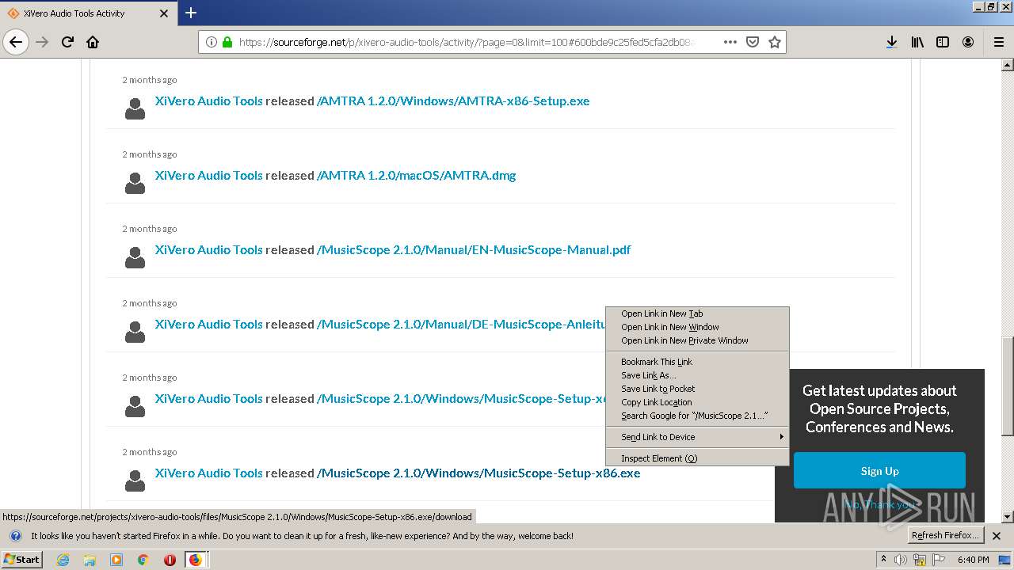Go back to the previous page
The height and width of the screenshot is (570, 1014).
tap(16, 42)
